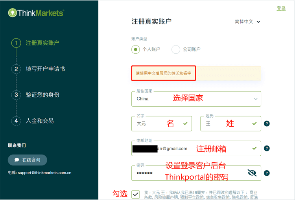Image resolution: width=295 pixels, height=200 pixels.
Task: Click the step 3 circle icon
Action: coord(16,95)
